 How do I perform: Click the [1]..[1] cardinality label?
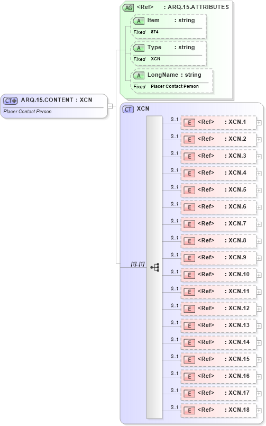click(x=137, y=264)
